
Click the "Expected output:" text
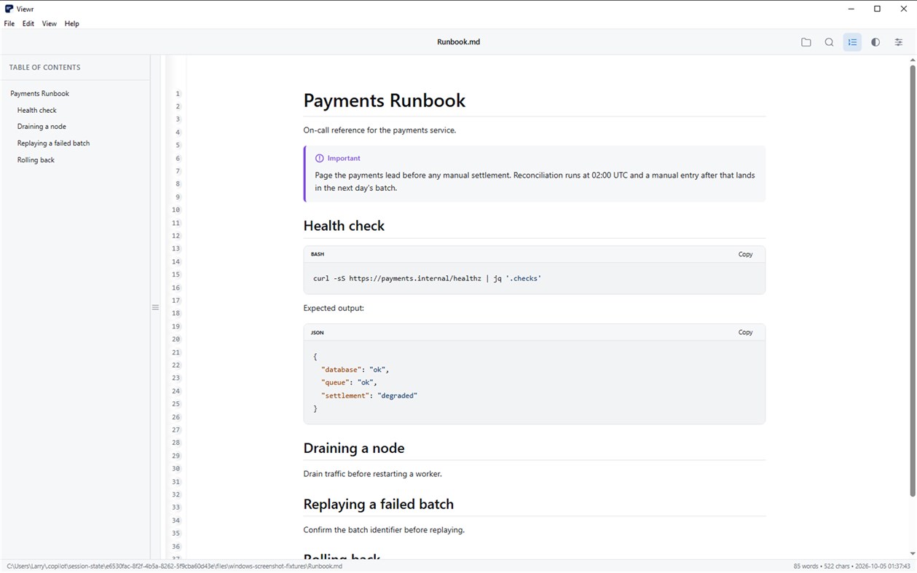tap(334, 308)
